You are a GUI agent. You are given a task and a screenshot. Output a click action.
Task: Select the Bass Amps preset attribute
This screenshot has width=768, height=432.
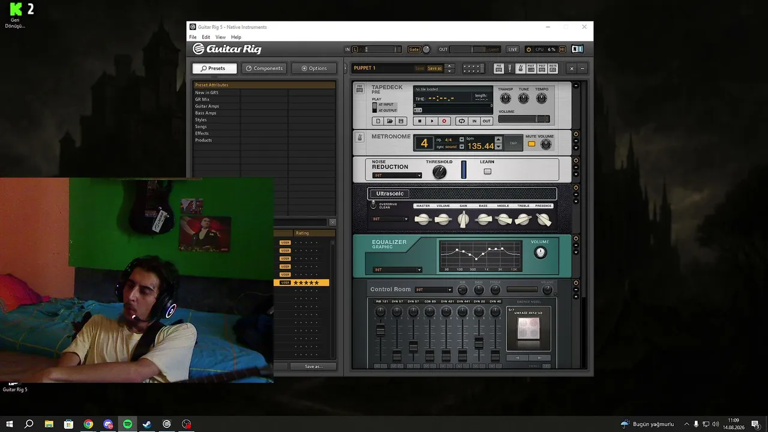206,113
